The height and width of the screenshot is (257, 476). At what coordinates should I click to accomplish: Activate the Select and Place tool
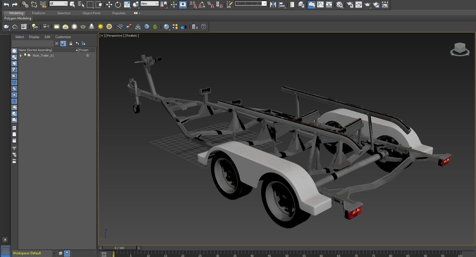(x=136, y=4)
